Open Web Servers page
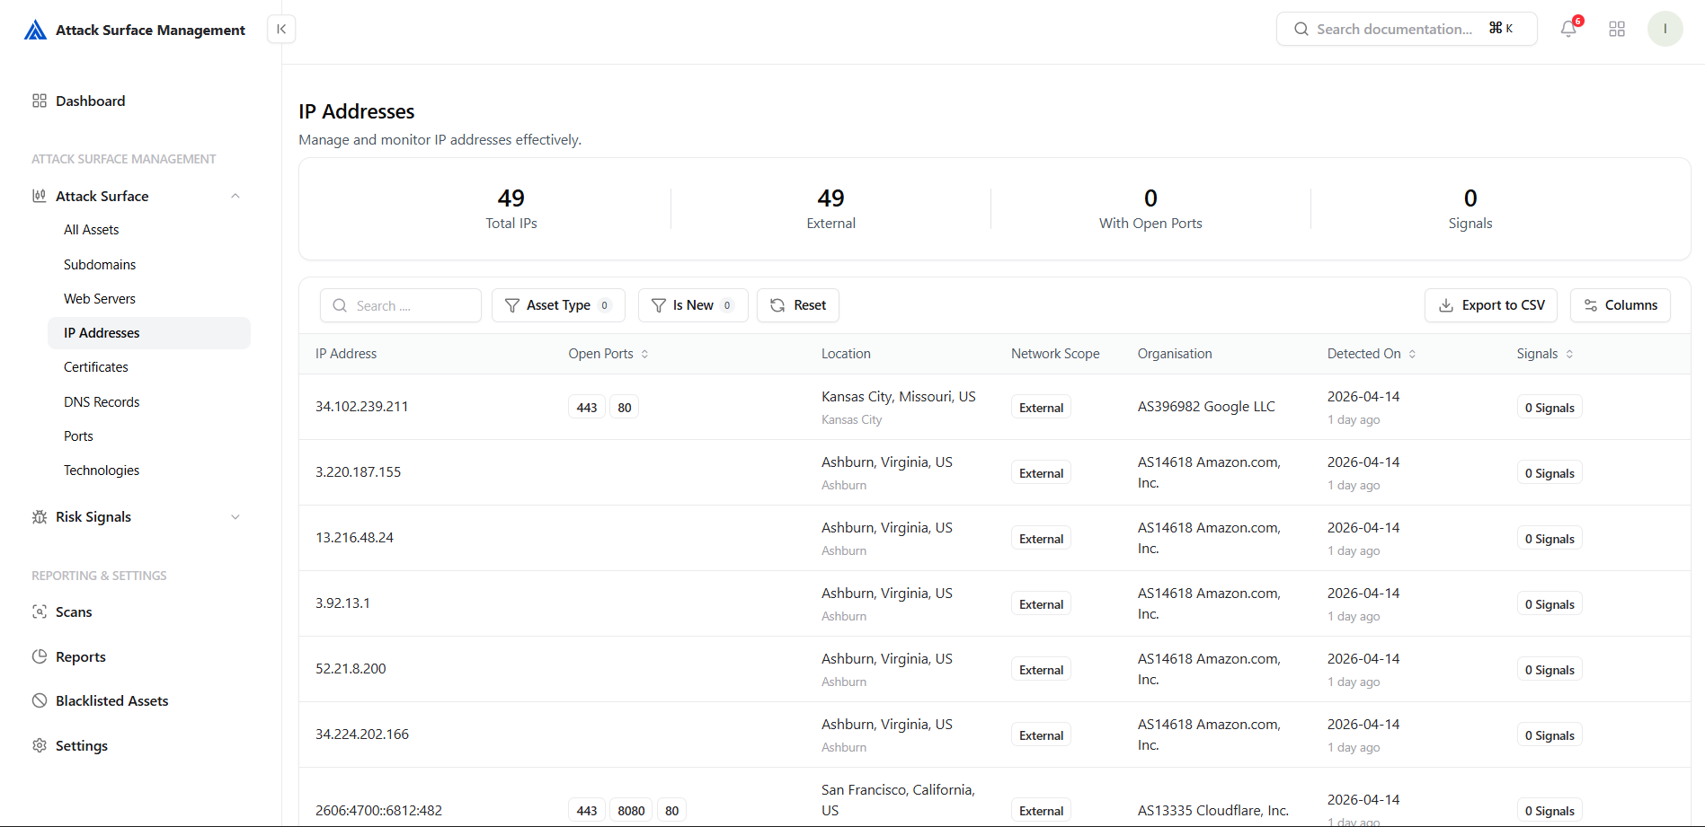The image size is (1705, 827). (x=100, y=299)
